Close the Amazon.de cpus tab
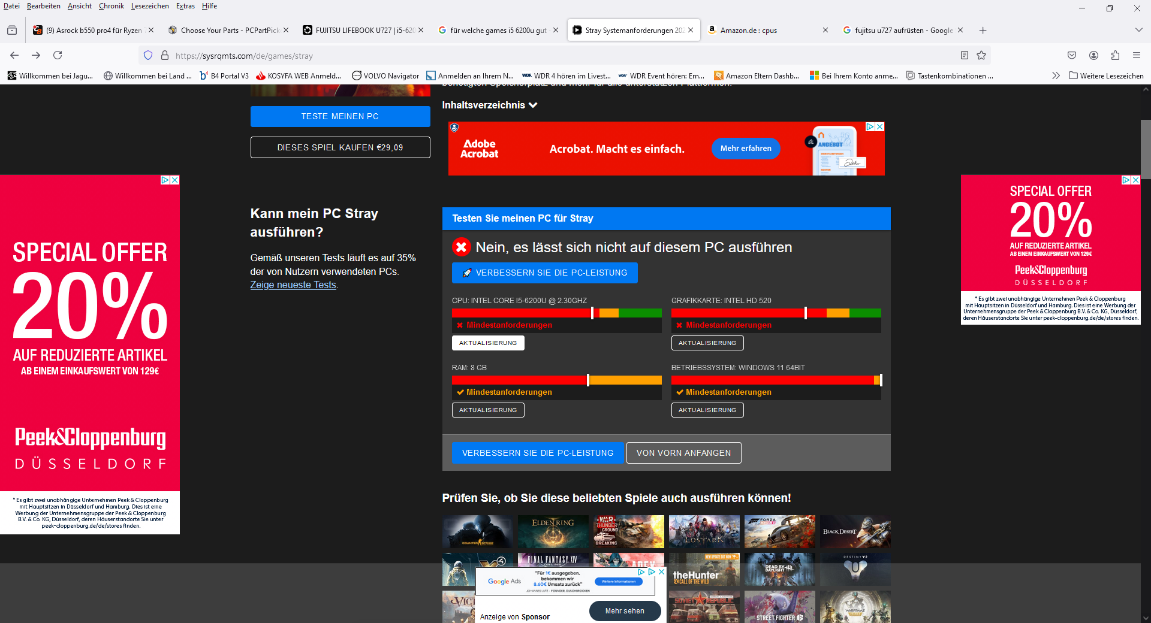The height and width of the screenshot is (623, 1151). click(825, 30)
